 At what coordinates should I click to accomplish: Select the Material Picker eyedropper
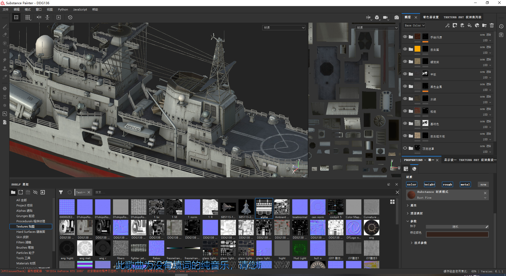[x=5, y=77]
